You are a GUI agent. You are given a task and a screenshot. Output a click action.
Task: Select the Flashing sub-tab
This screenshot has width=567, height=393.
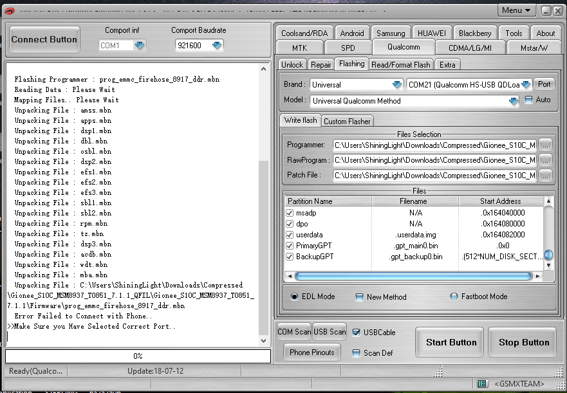click(x=352, y=64)
